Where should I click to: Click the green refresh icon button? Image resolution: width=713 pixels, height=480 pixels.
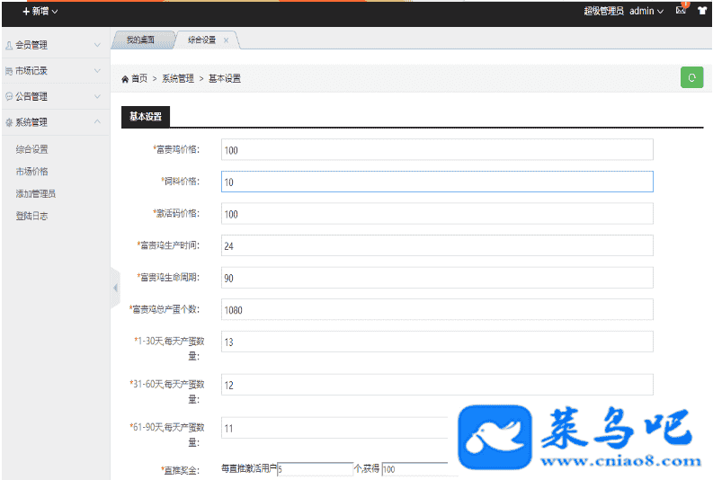pyautogui.click(x=691, y=77)
